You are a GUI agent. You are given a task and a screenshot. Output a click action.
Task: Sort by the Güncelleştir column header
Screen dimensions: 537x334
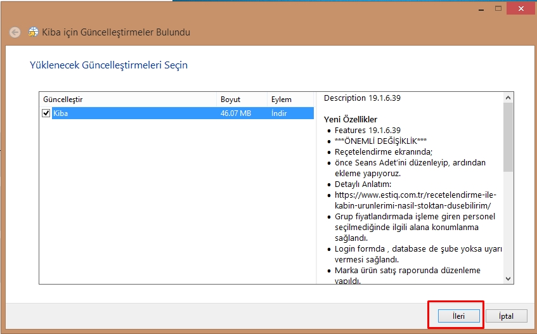tap(127, 100)
